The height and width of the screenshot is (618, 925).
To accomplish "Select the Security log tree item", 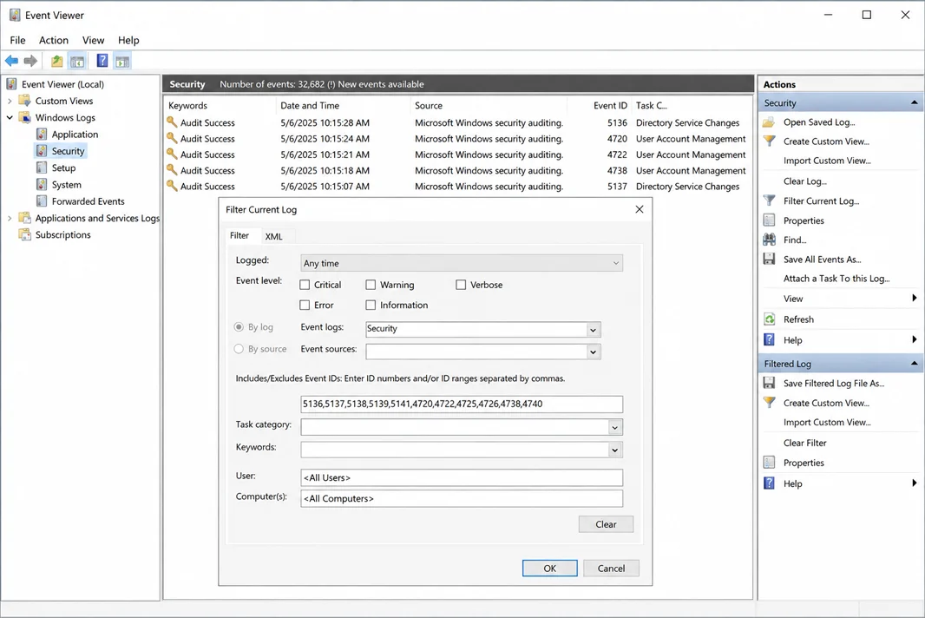I will pyautogui.click(x=68, y=151).
